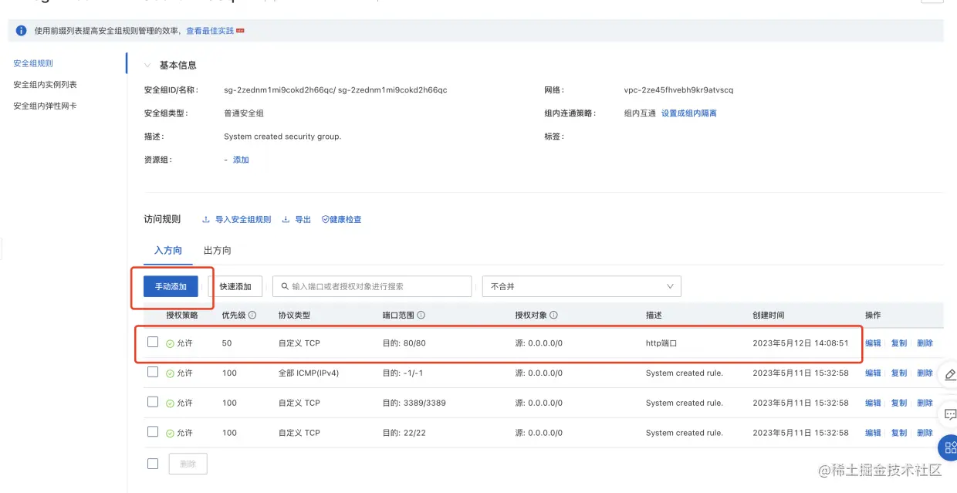Click the 健康检查 link
Viewport: 957px width, 493px height.
pos(346,220)
